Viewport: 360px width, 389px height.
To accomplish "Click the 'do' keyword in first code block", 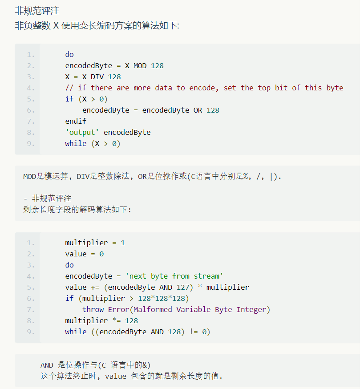I will [x=69, y=55].
